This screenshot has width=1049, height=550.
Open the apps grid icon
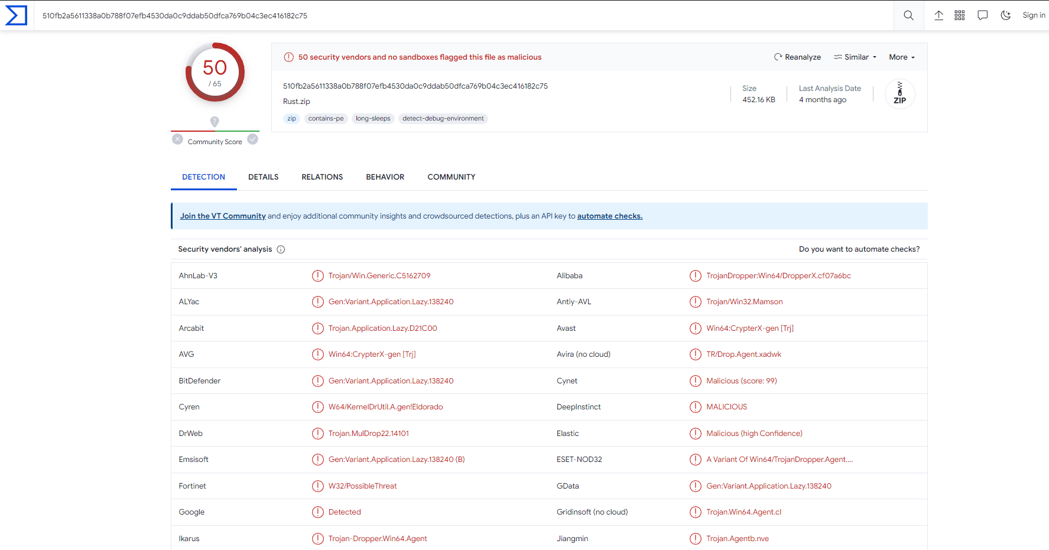(x=960, y=15)
